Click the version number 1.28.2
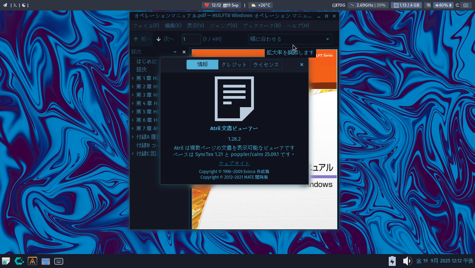The width and height of the screenshot is (475, 268). (234, 139)
